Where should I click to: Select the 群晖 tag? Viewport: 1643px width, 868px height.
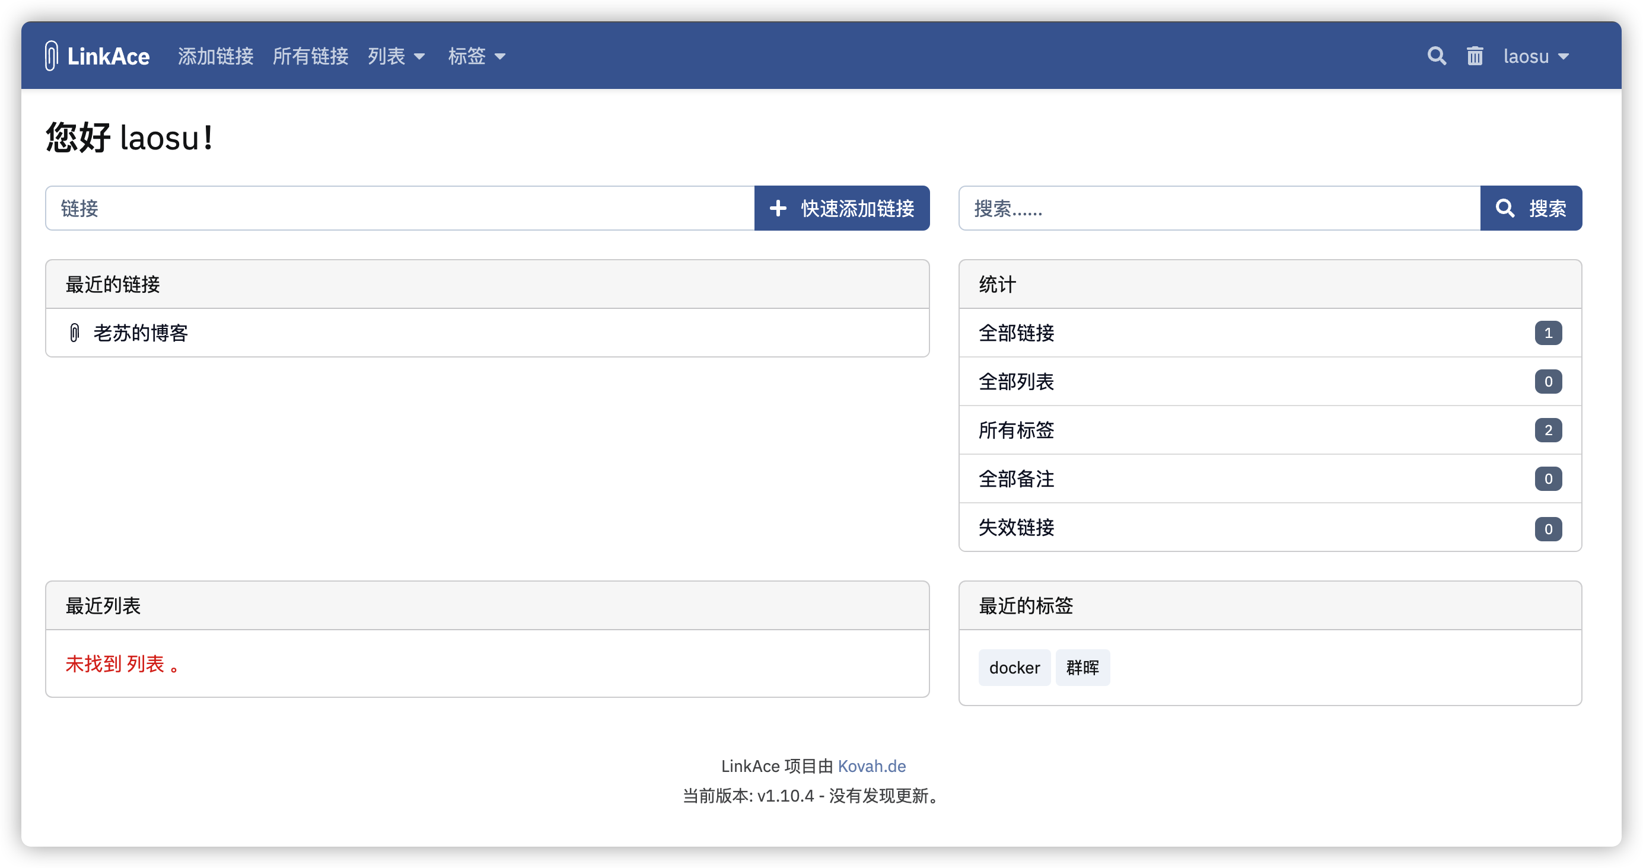tap(1082, 668)
